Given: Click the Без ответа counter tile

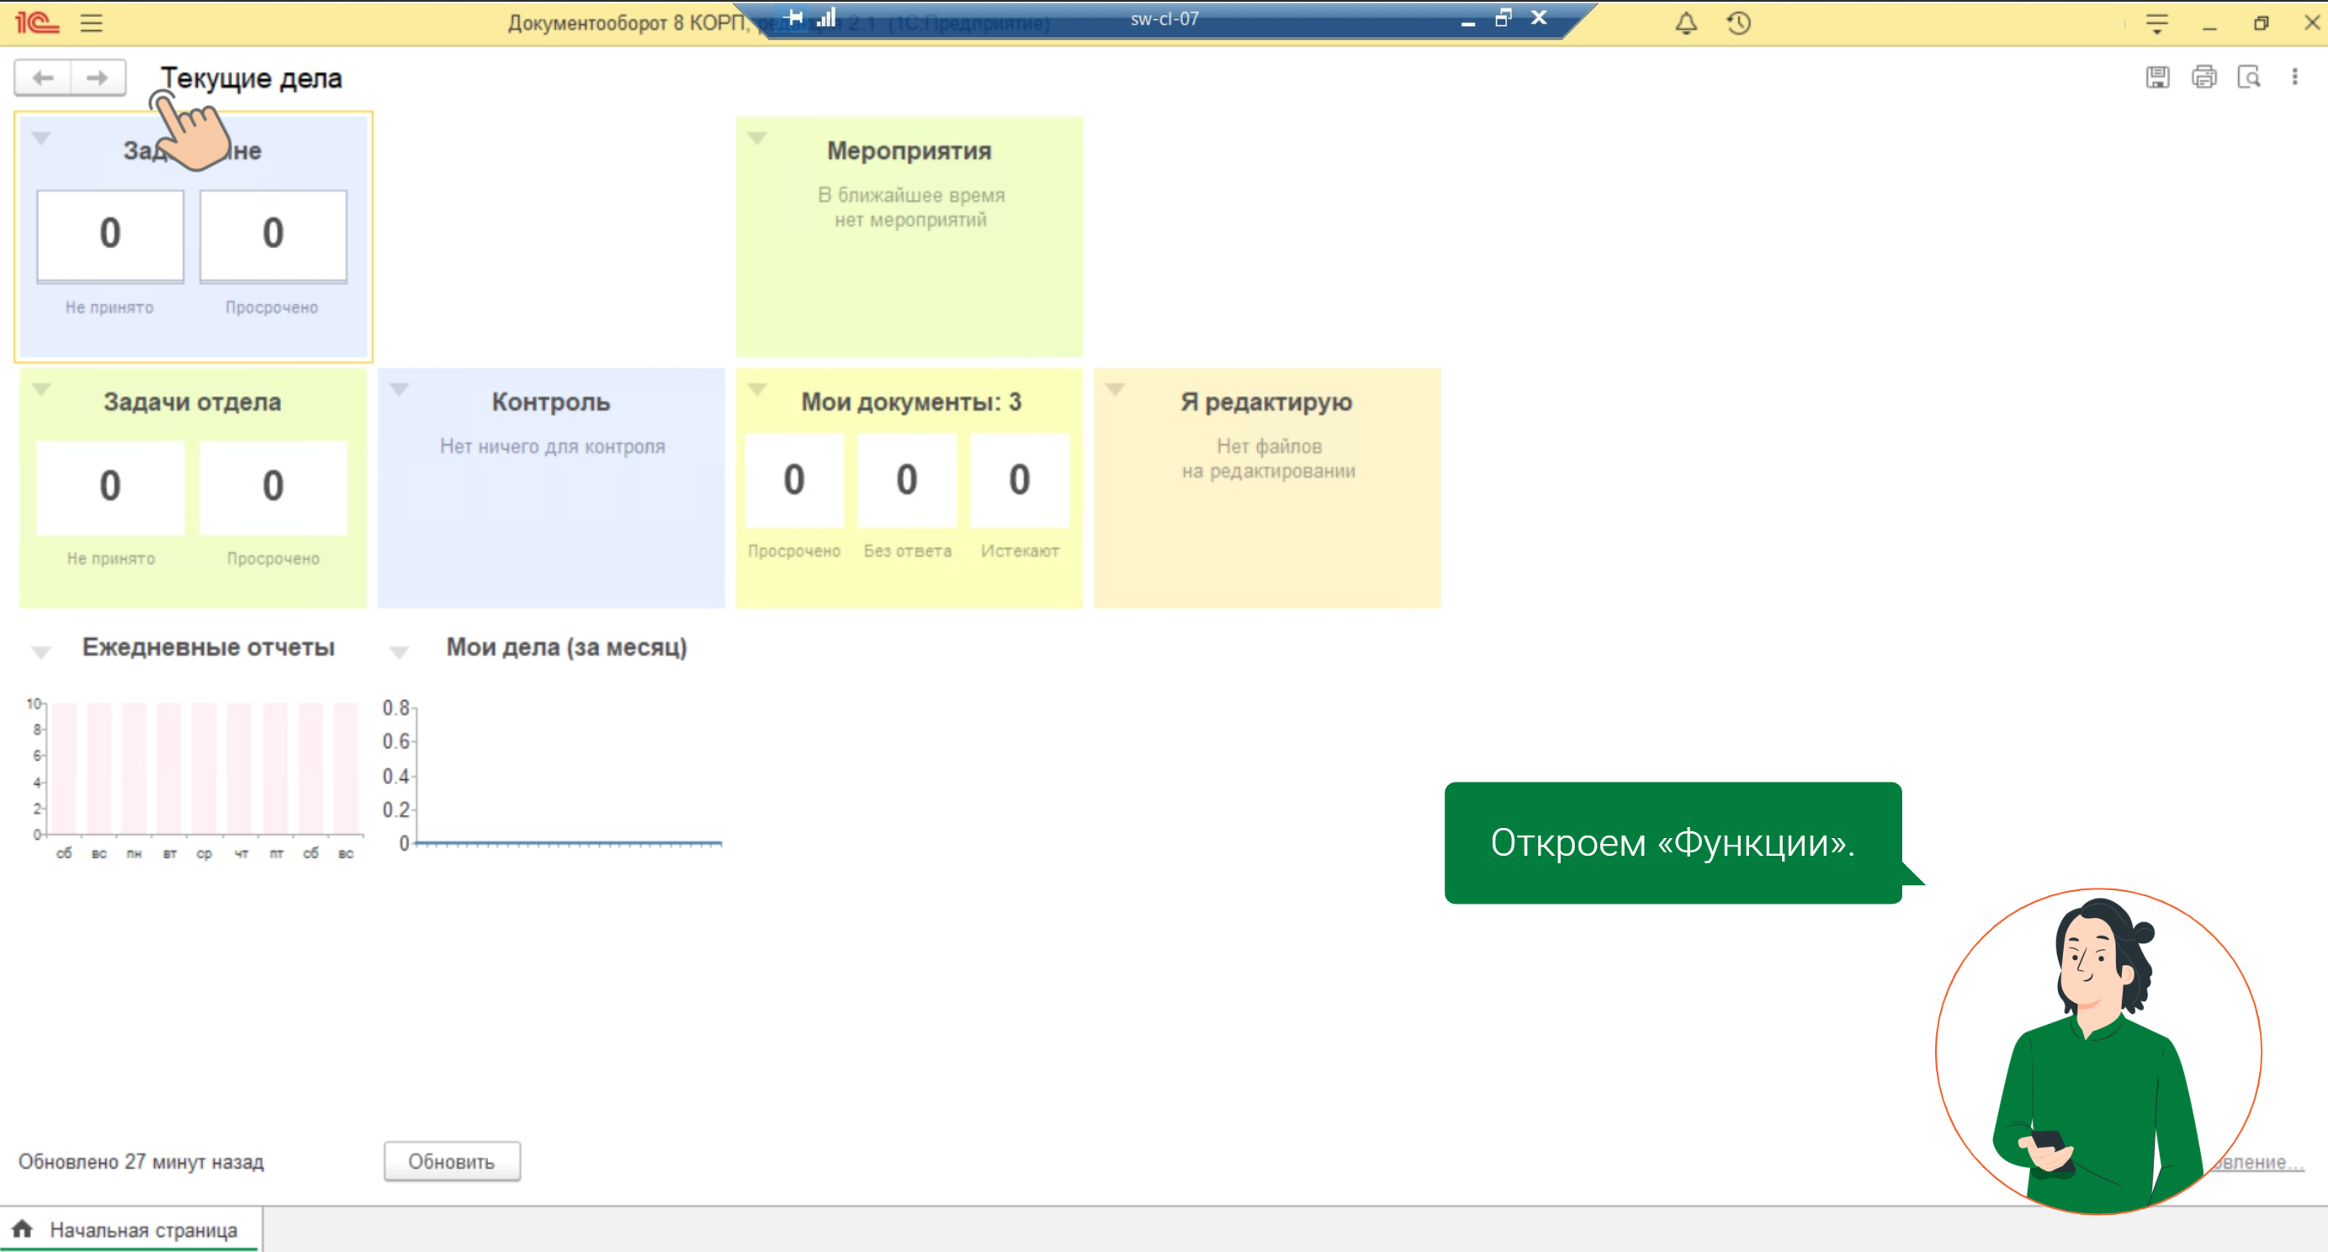Looking at the screenshot, I should pyautogui.click(x=906, y=480).
